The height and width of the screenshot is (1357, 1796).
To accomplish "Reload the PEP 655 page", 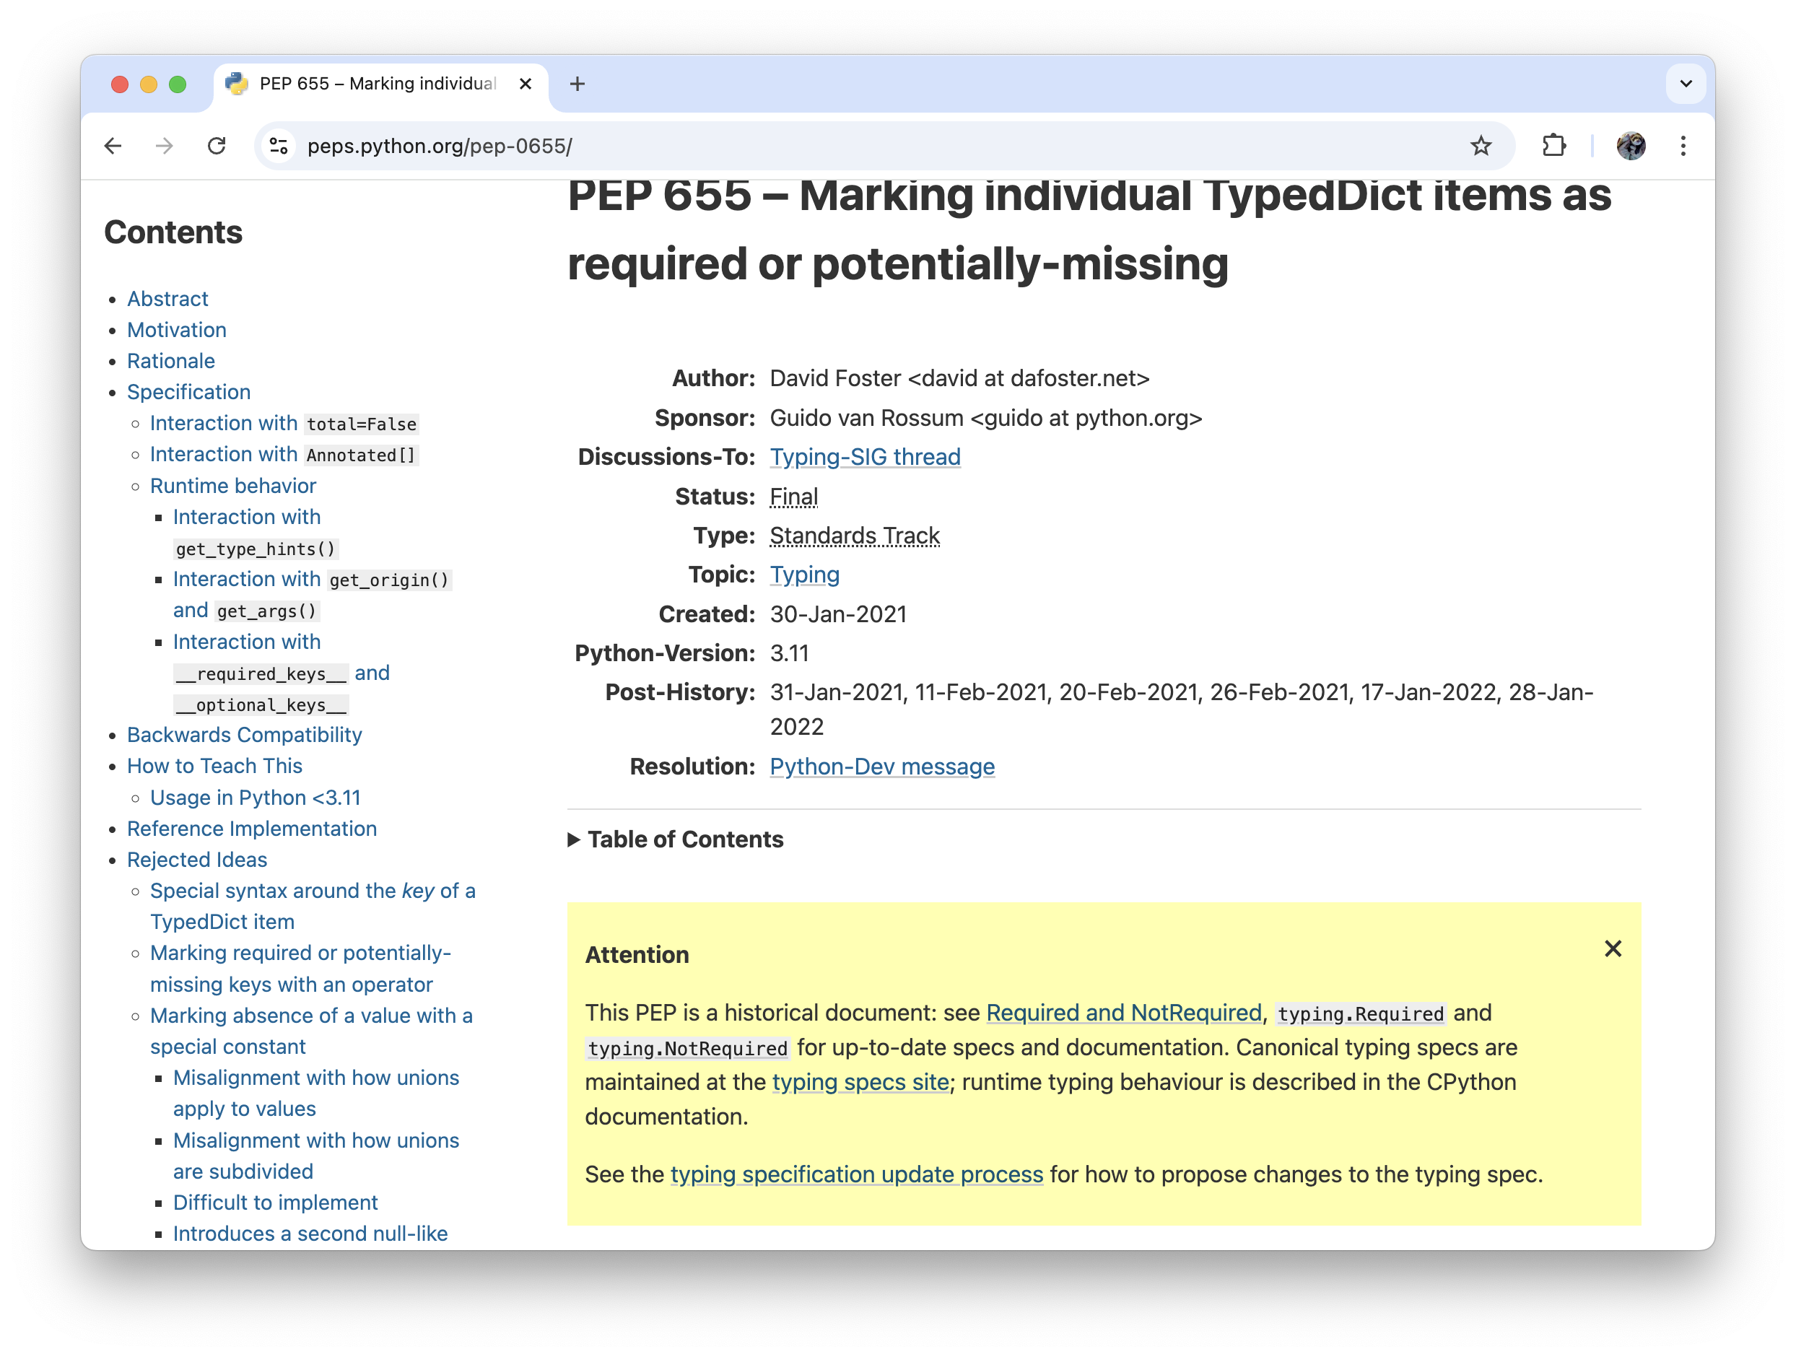I will point(217,147).
